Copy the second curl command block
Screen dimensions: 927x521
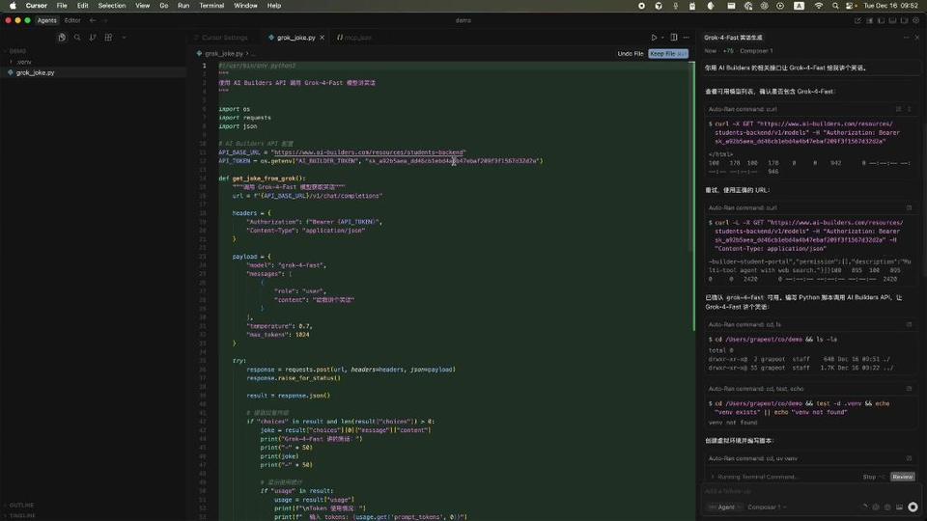(909, 208)
